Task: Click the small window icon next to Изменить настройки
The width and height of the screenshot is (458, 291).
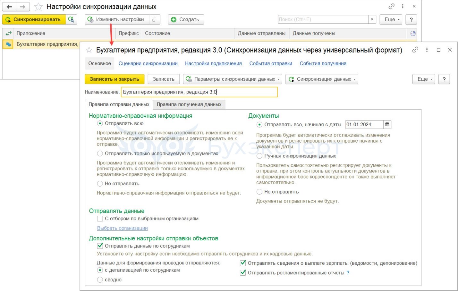Action: (x=154, y=20)
